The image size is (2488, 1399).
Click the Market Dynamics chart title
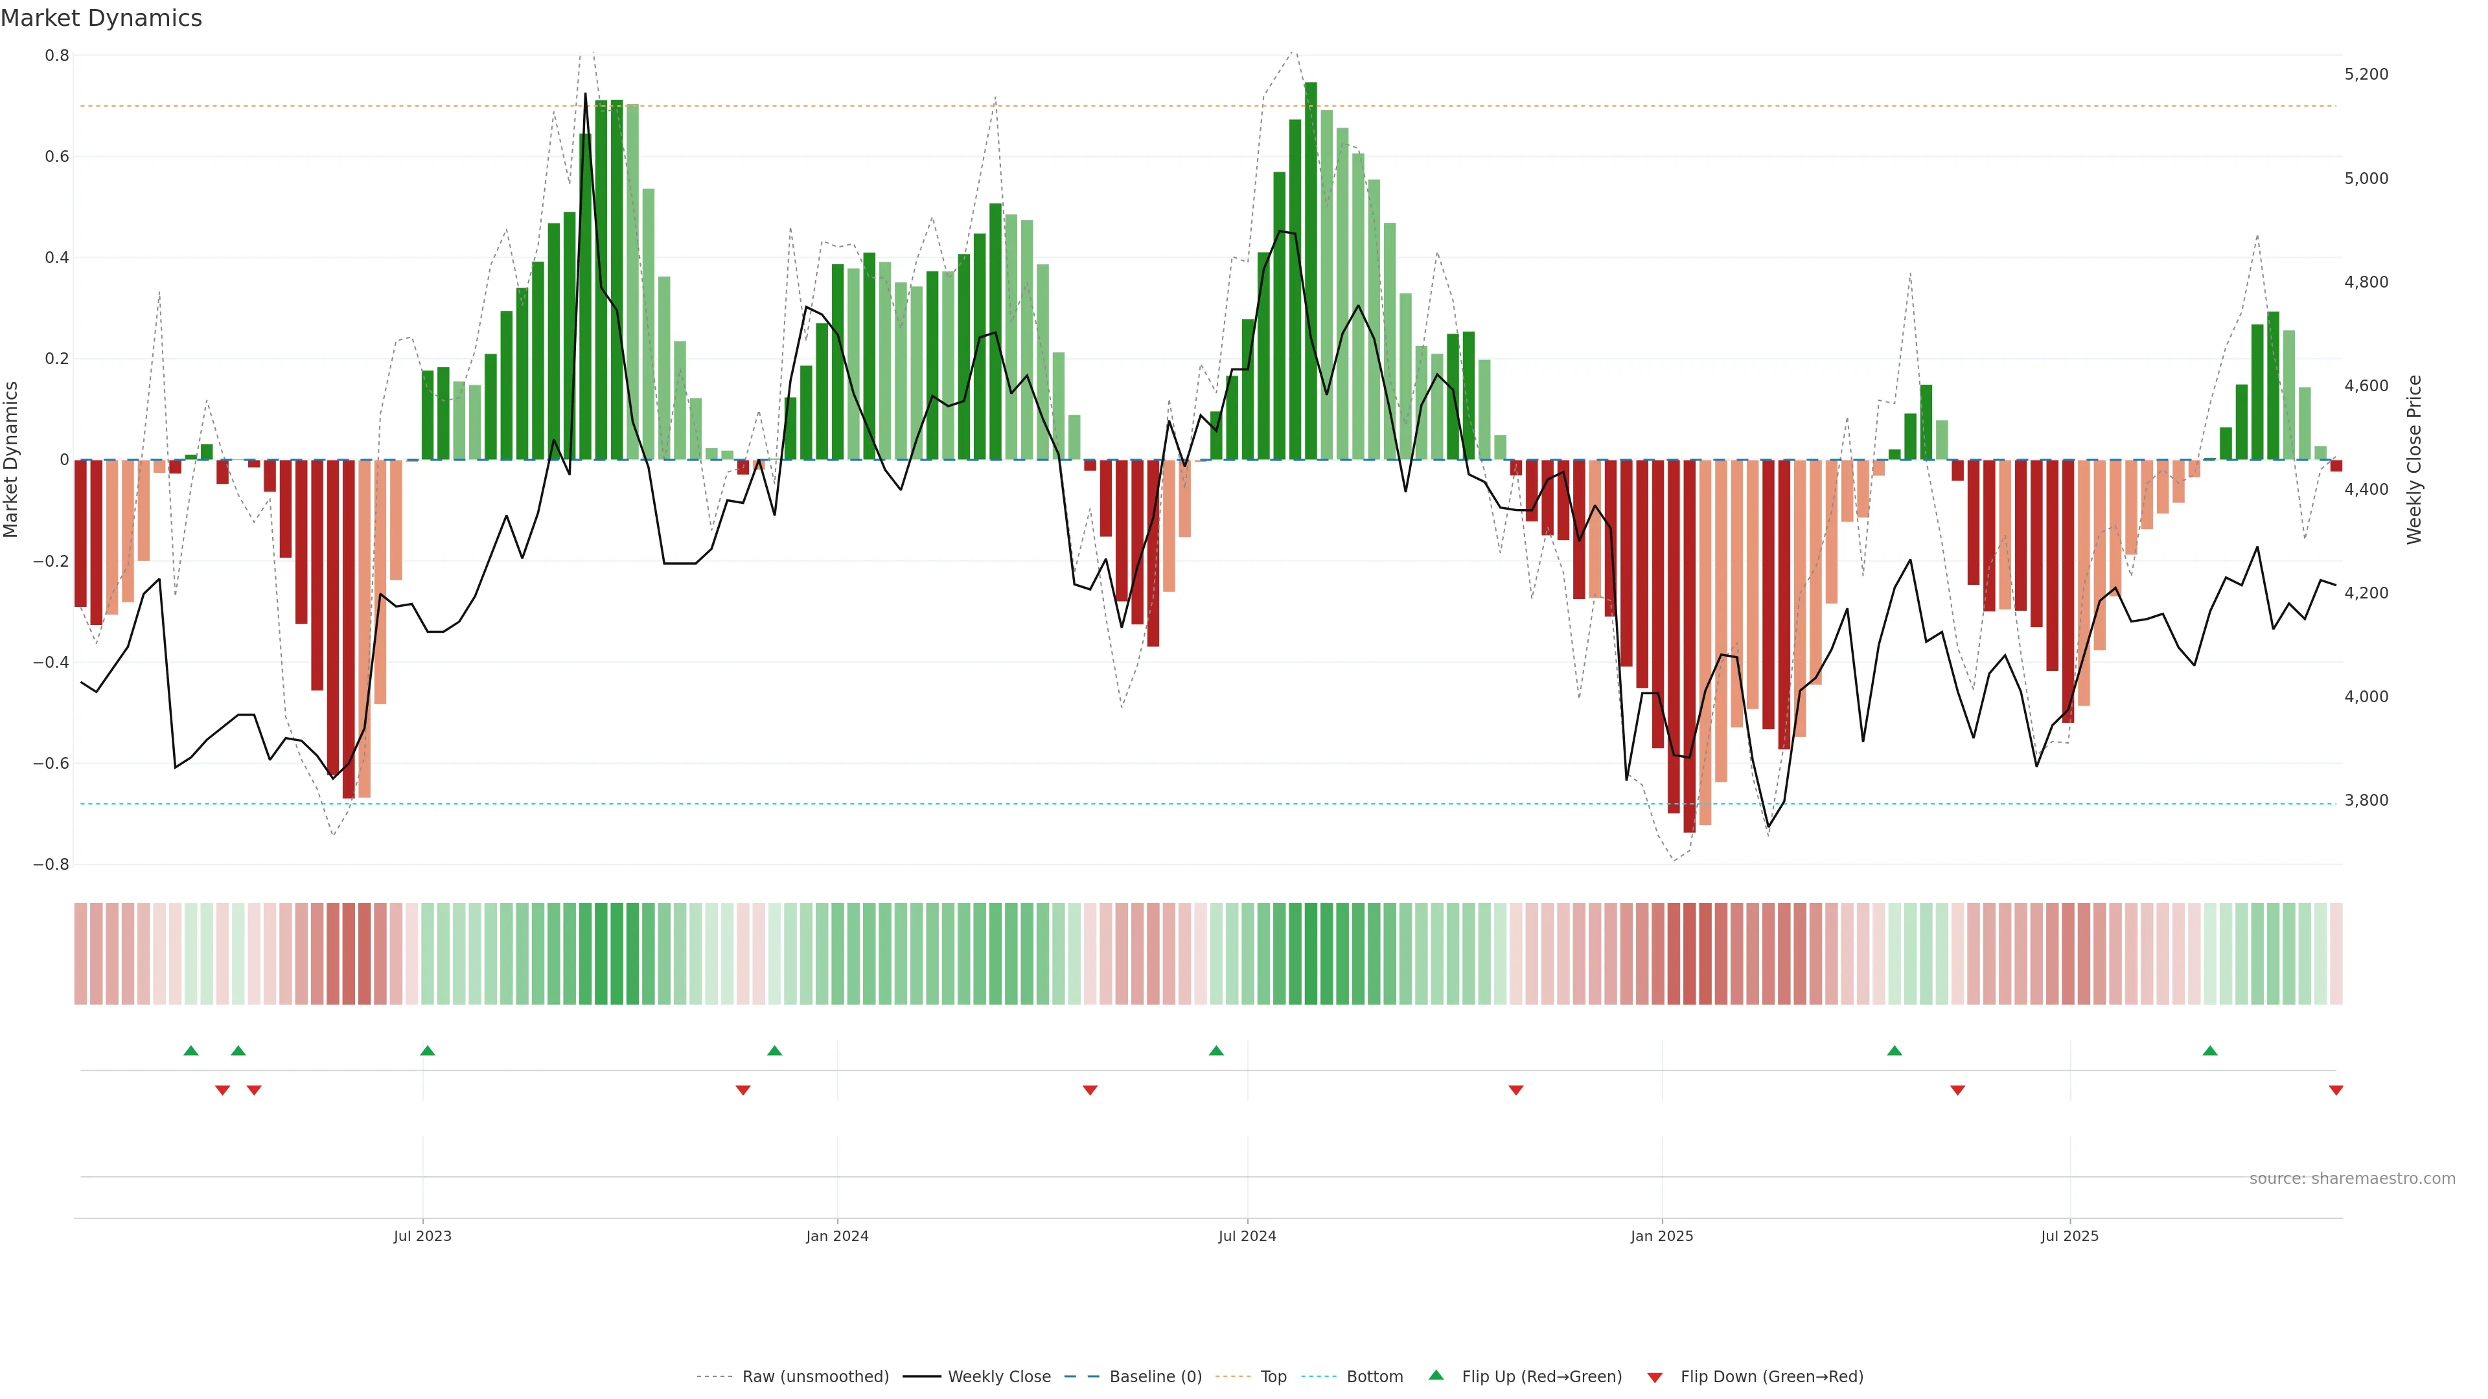click(102, 18)
